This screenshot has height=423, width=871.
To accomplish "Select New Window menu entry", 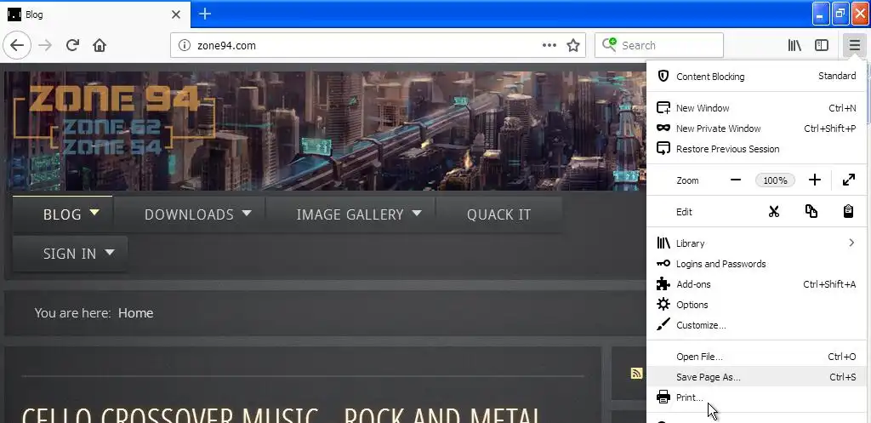I will pos(756,108).
